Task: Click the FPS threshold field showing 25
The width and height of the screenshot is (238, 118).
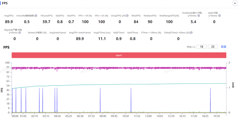Action: (x=213, y=47)
